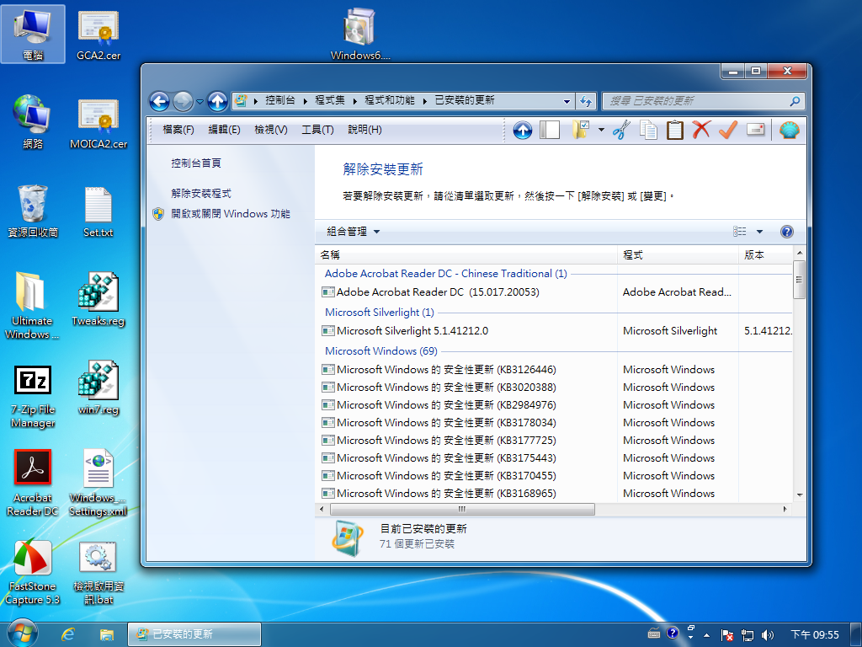Select the KB3168965 security update

click(x=556, y=493)
